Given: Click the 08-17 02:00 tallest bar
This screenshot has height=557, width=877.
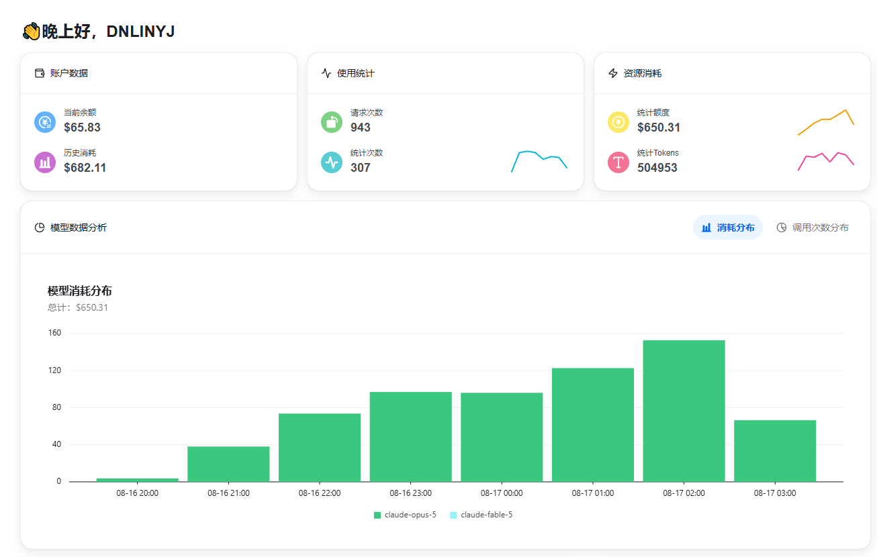Looking at the screenshot, I should coord(684,411).
